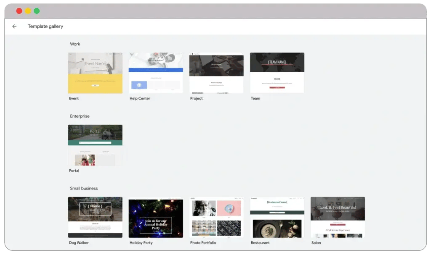Select the Help Center template thumbnail

click(x=156, y=73)
